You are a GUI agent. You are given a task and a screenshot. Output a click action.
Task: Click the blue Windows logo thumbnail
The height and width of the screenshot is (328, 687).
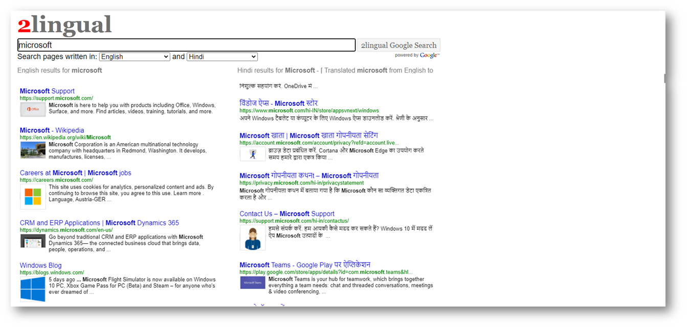33,289
